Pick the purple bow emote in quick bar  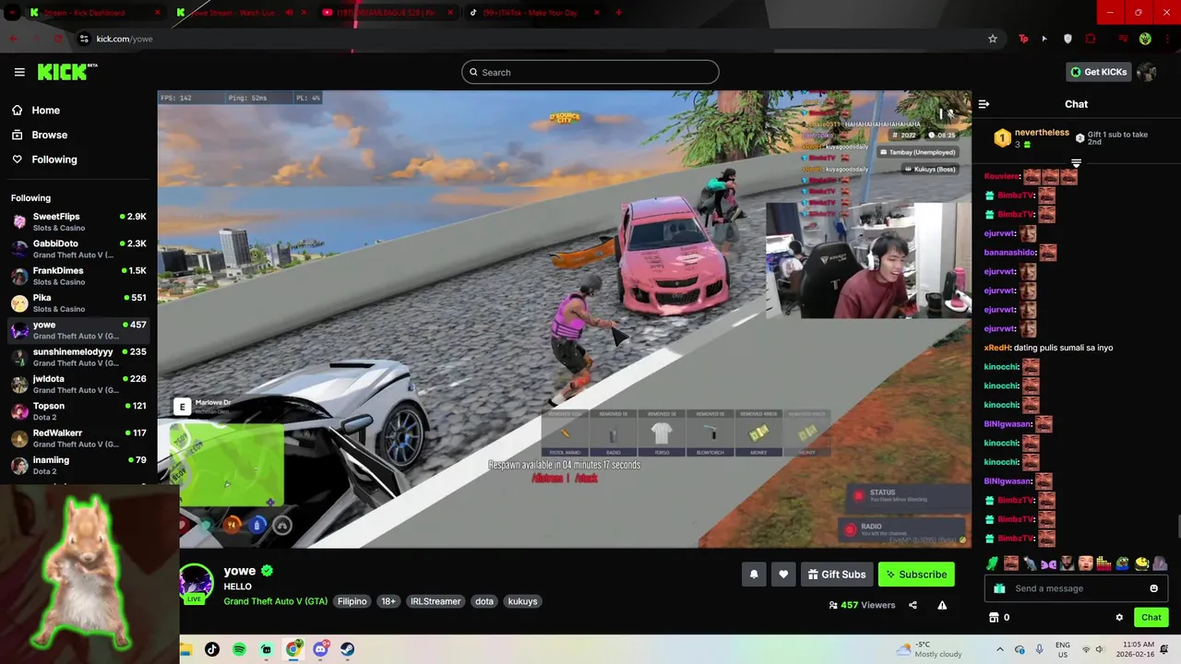click(x=1048, y=563)
